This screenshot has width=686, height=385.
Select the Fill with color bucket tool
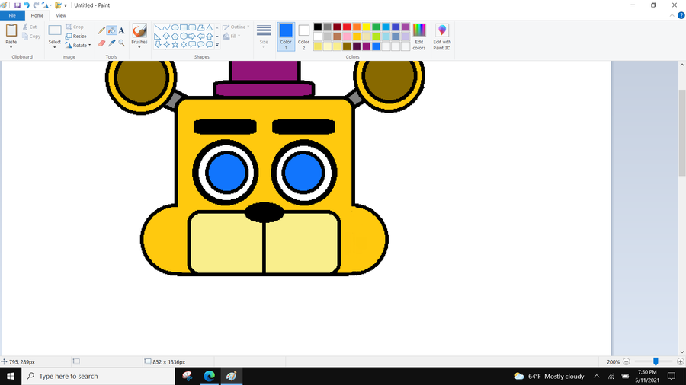click(x=111, y=30)
